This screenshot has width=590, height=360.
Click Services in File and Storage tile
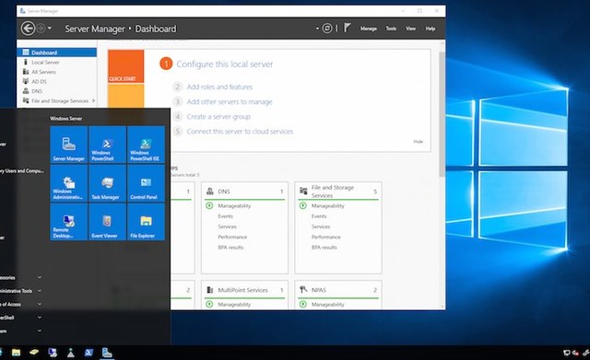(321, 226)
